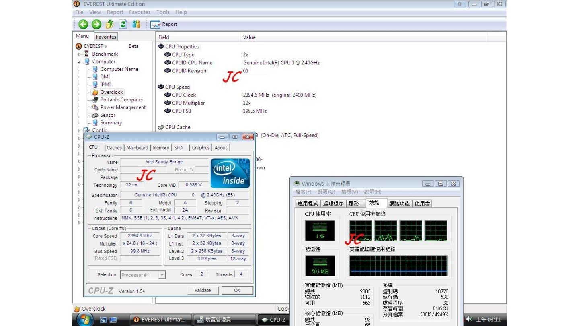
Task: Click the EVEREST Ultimate taskbar button
Action: (160, 320)
